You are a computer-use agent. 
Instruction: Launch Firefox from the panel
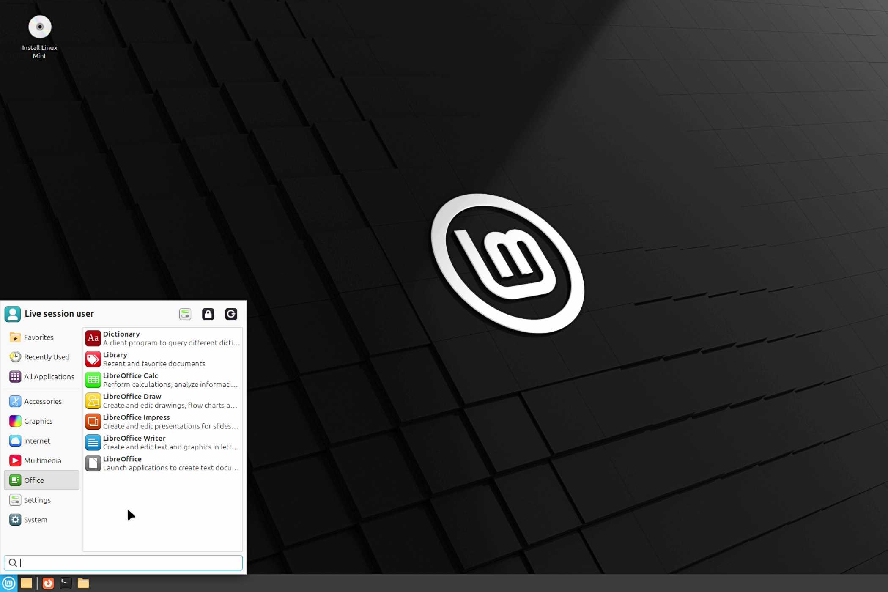point(48,584)
